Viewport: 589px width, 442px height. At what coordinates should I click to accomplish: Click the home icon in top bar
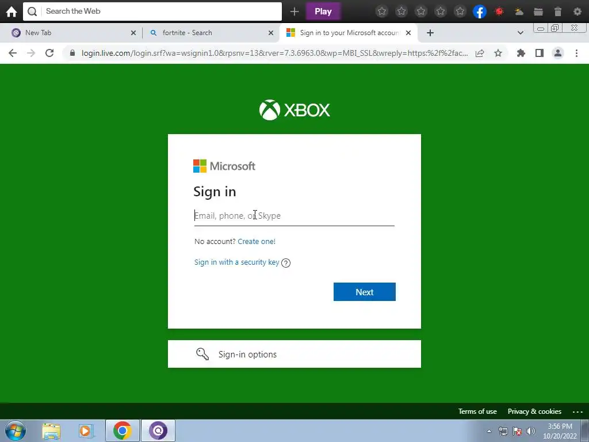(x=12, y=12)
